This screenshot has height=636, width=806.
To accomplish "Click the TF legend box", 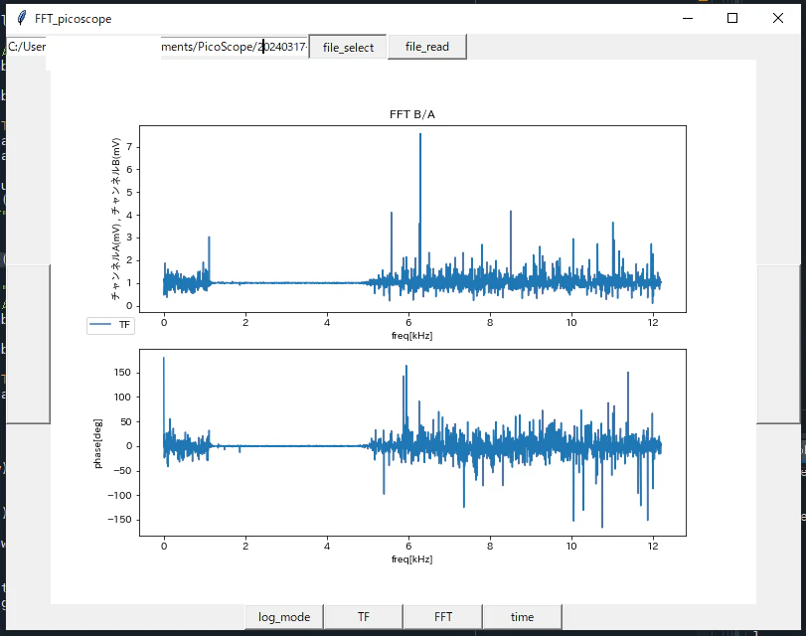I will pyautogui.click(x=110, y=325).
